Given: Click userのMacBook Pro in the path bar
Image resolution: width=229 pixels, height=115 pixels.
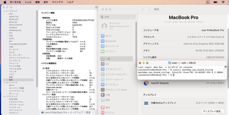Looking at the screenshot, I should tap(56, 112).
